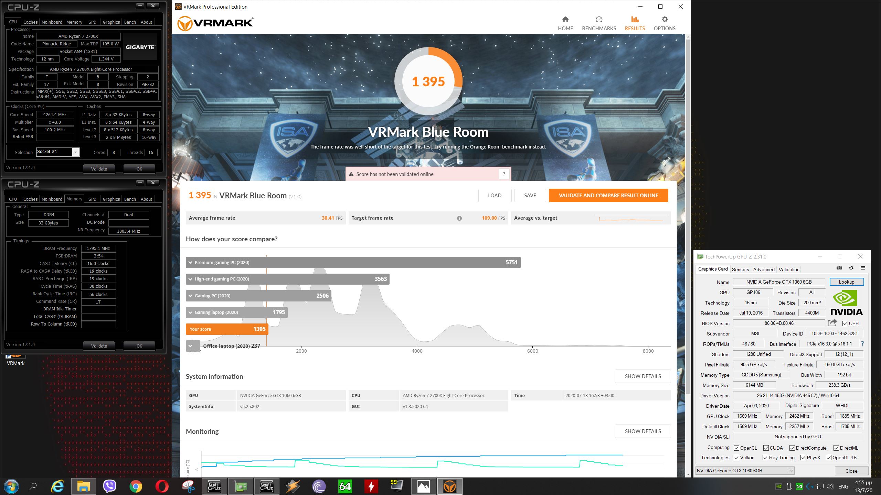
Task: Launch Internet Explorer from taskbar
Action: 57,486
